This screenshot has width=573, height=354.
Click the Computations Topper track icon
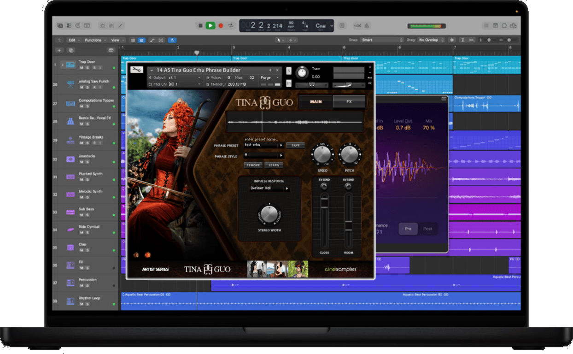(x=70, y=103)
